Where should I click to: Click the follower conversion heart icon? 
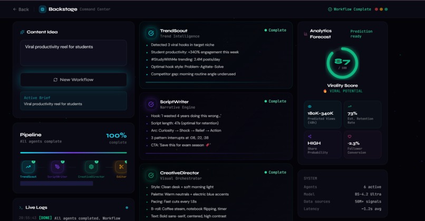tap(350, 137)
